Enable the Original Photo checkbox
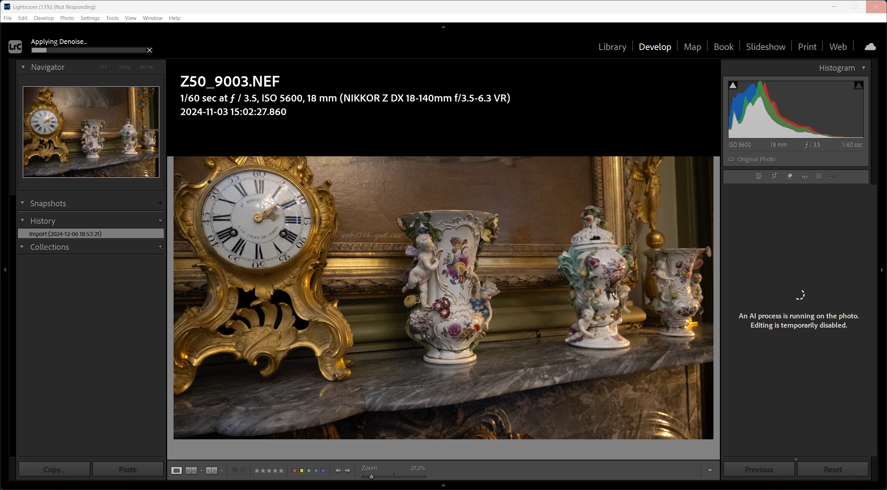The height and width of the screenshot is (490, 887). pos(731,159)
